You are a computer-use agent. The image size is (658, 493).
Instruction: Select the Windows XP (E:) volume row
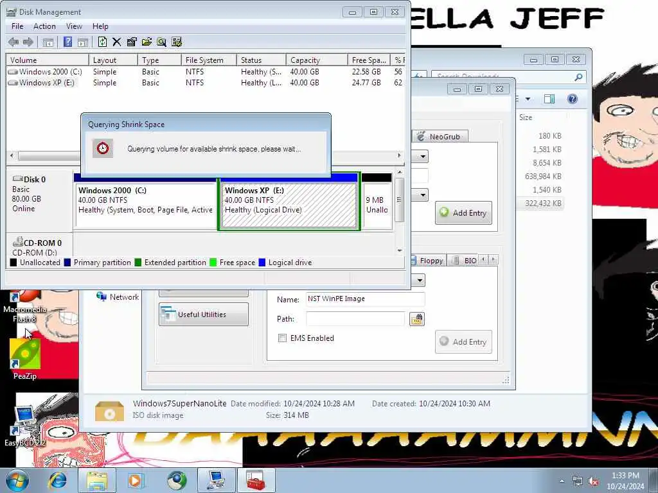206,83
